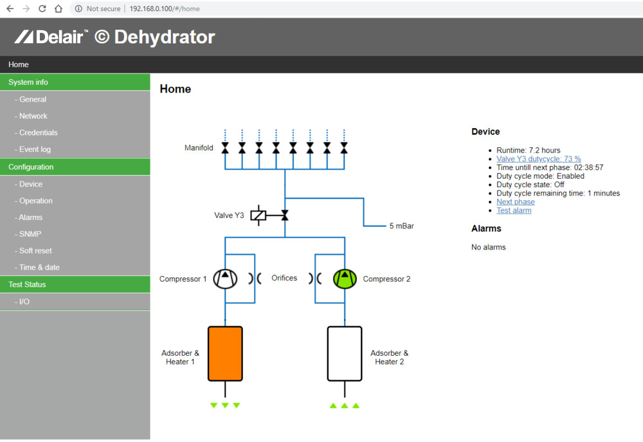Collapse the System info sidebar section
This screenshot has height=442, width=643.
pyautogui.click(x=75, y=82)
